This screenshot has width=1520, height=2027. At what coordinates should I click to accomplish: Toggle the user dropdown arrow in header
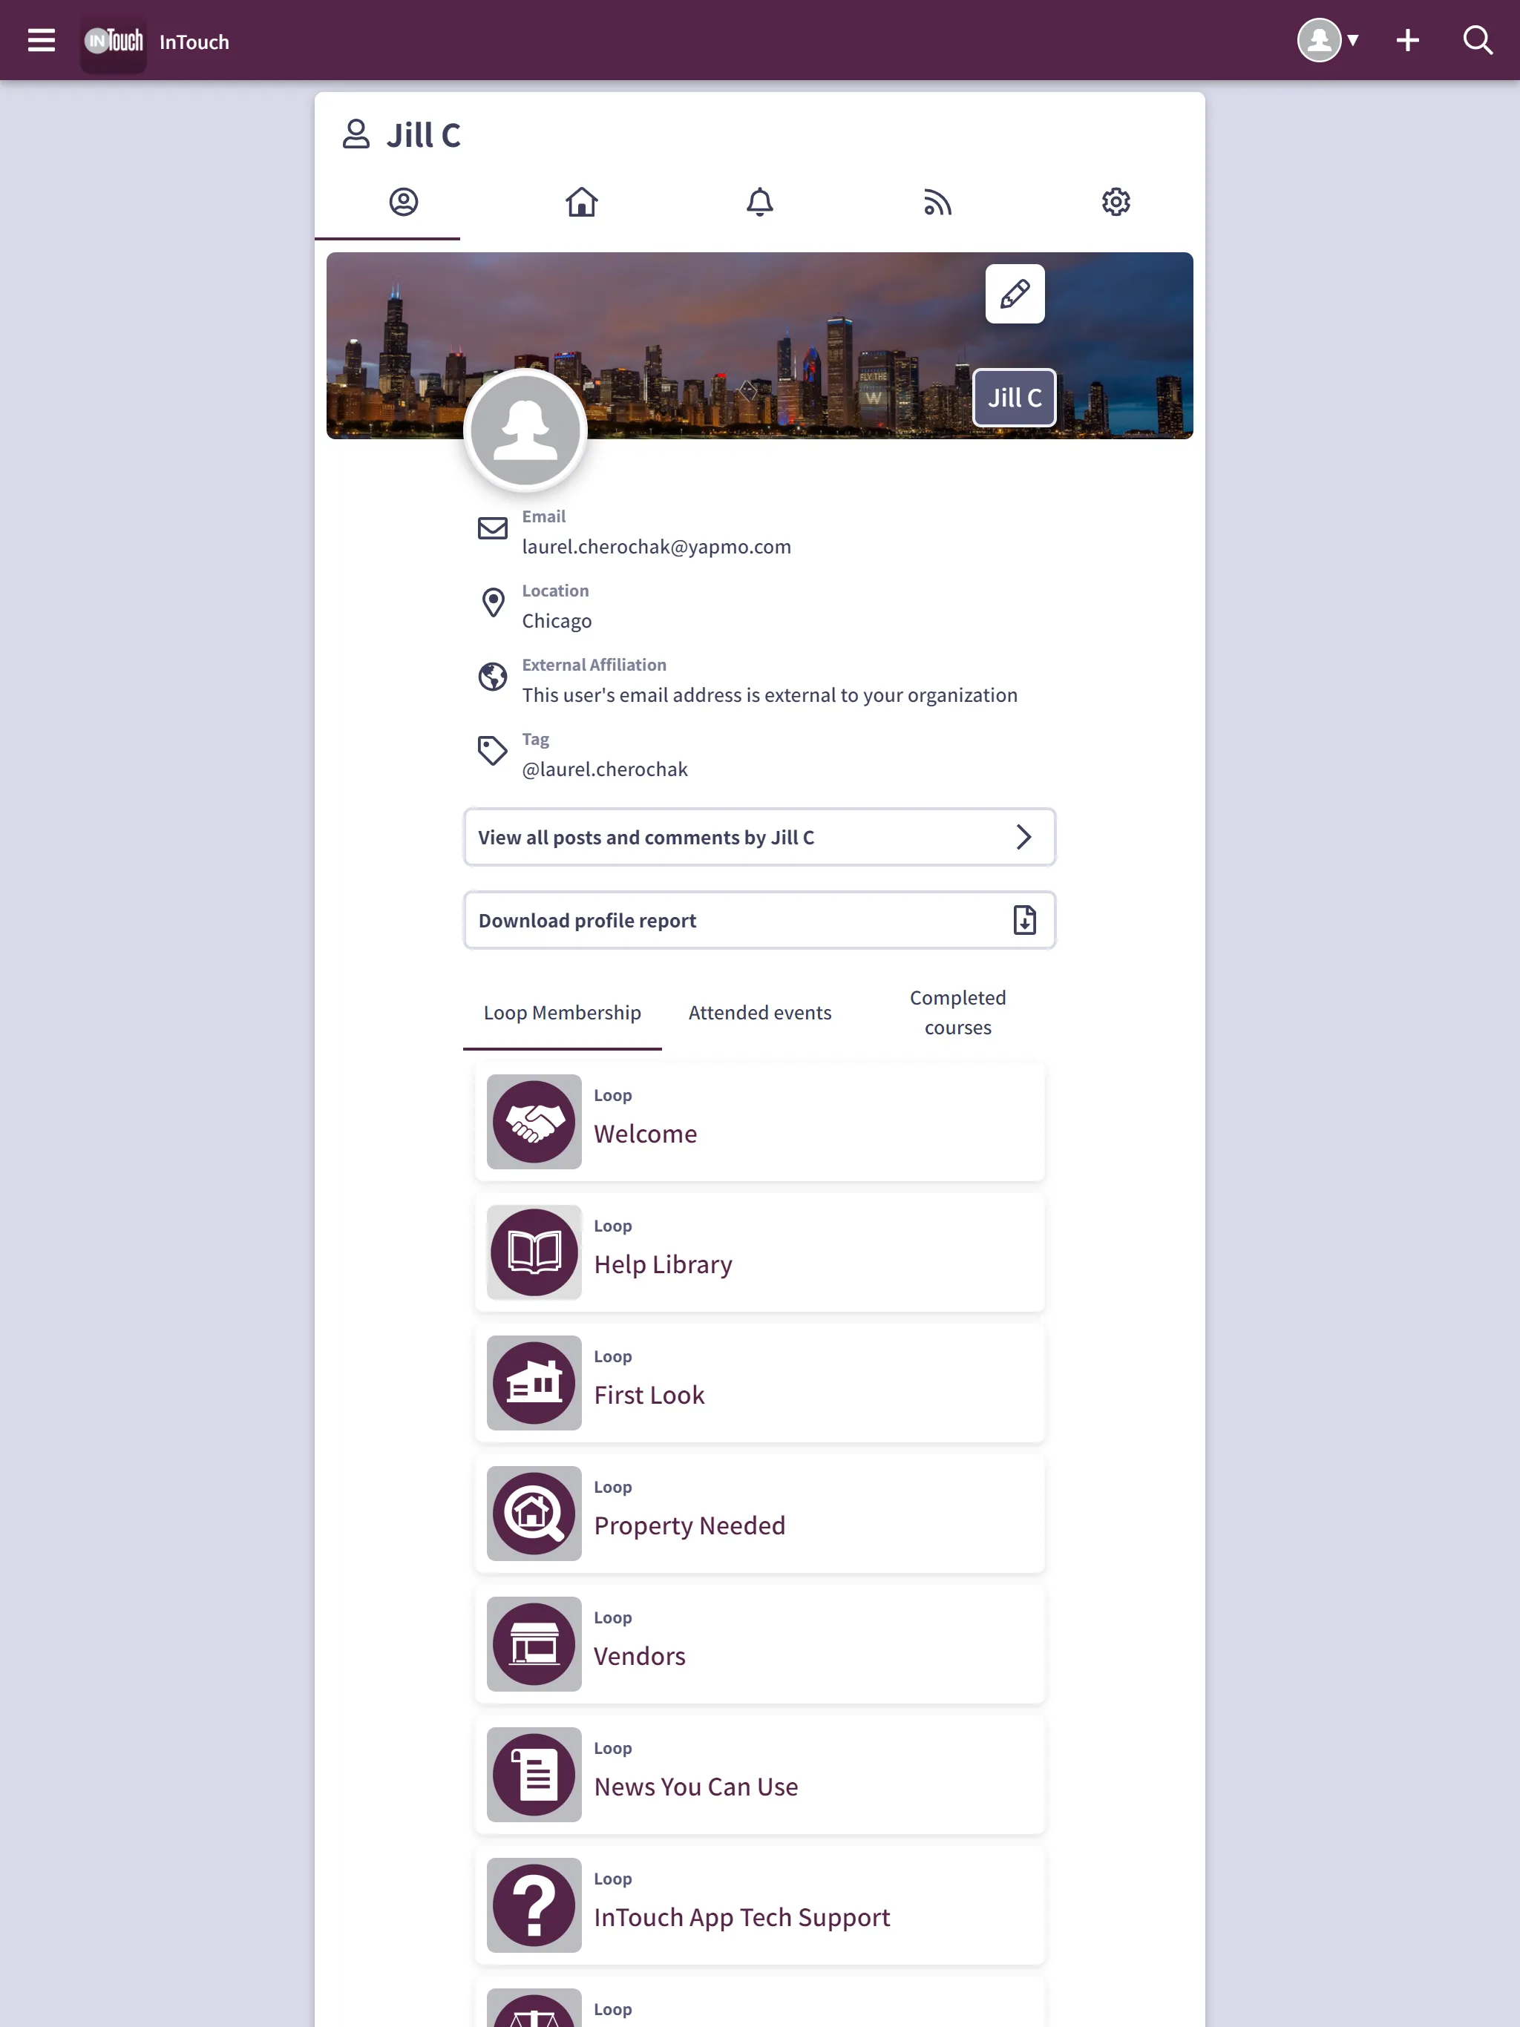tap(1352, 40)
